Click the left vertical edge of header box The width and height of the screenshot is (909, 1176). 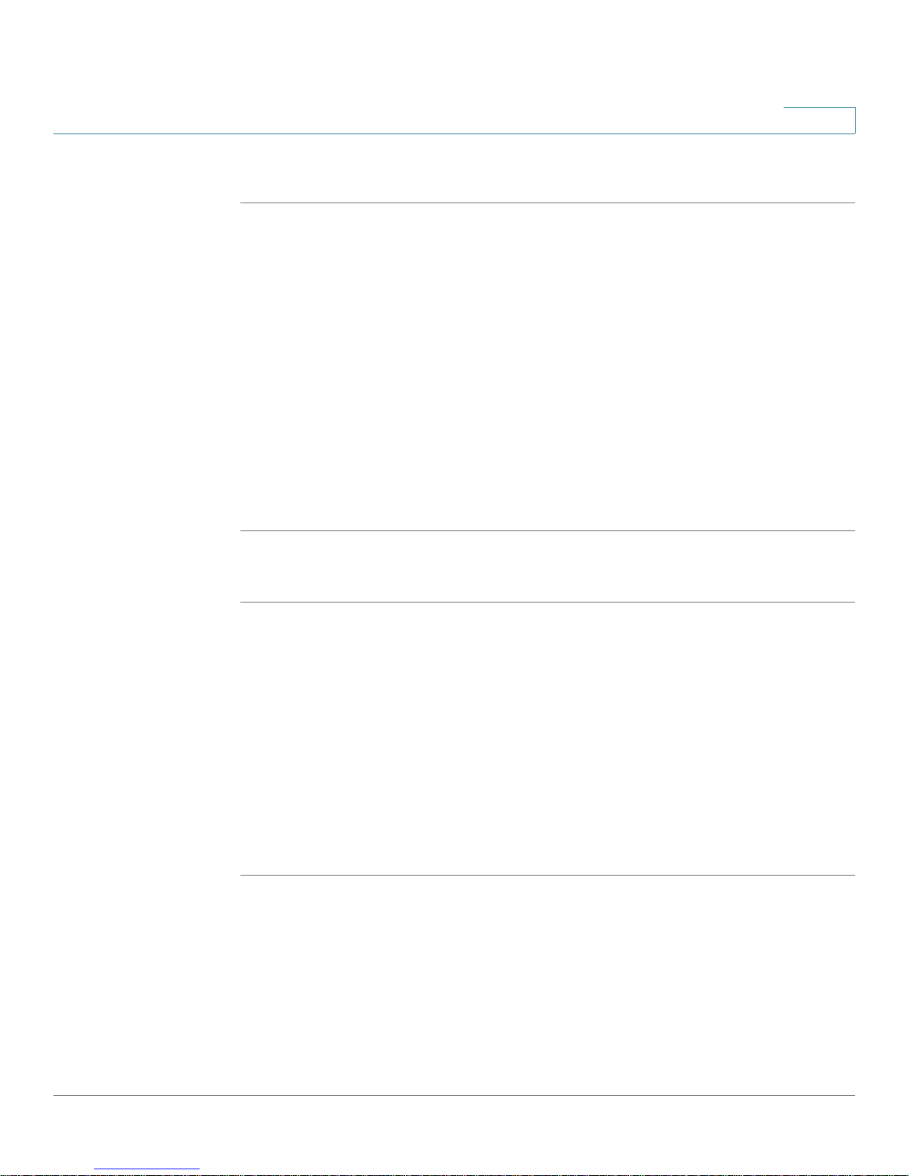tap(784, 120)
